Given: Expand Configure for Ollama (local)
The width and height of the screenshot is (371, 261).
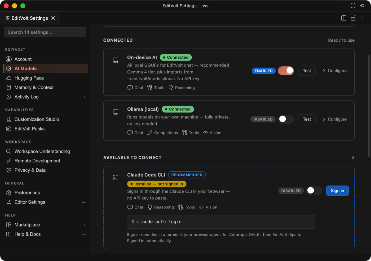Looking at the screenshot, I should (x=334, y=119).
